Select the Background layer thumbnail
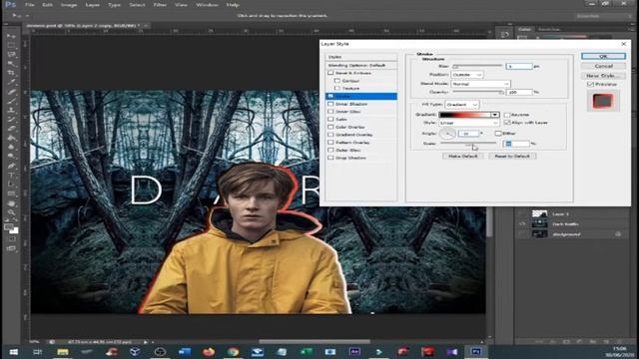Screen dimensions: 639x359 [539, 234]
